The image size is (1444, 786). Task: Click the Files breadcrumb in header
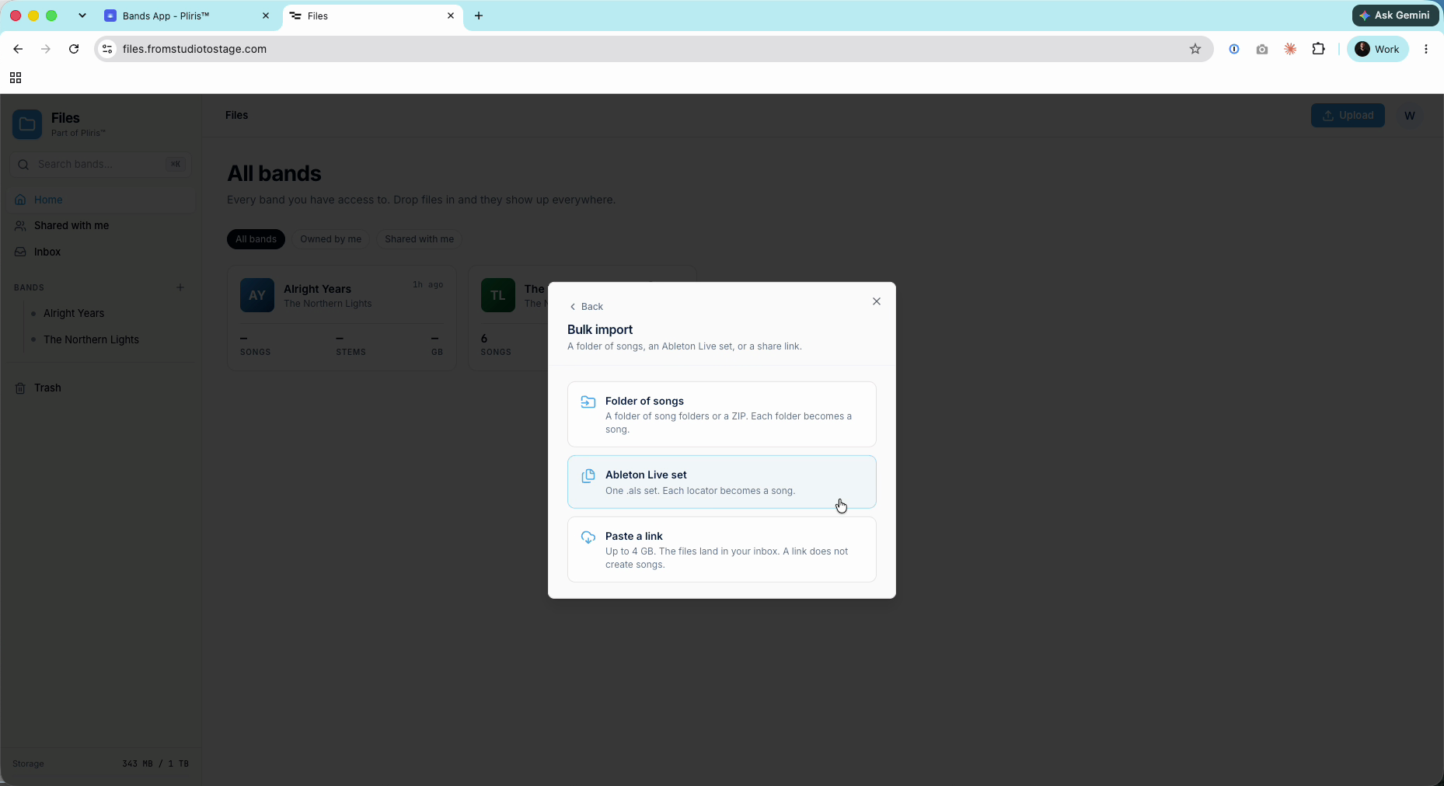pyautogui.click(x=237, y=115)
